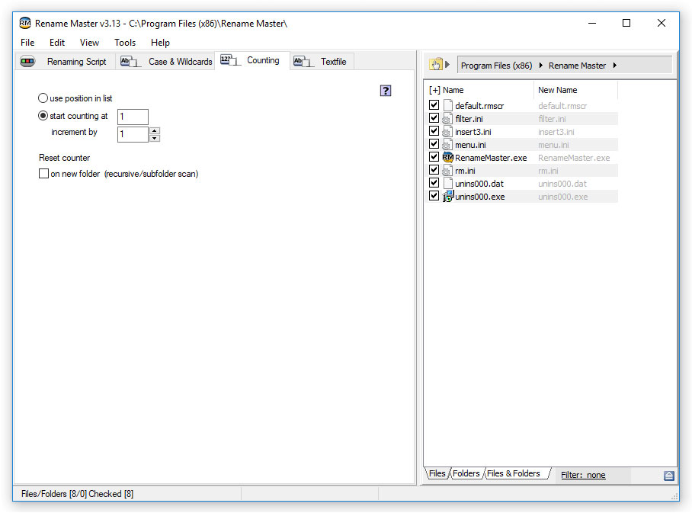This screenshot has width=692, height=513.
Task: Click the menu.ini gear file icon
Action: [x=447, y=144]
